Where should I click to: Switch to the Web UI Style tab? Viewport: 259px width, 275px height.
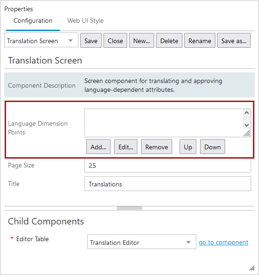click(85, 21)
